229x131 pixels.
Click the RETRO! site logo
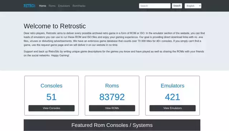29,6
